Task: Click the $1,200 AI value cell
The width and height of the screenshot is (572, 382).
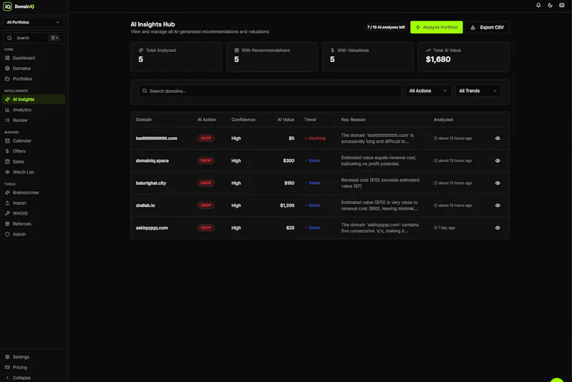Action: pos(287,206)
